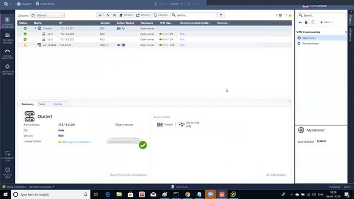Image resolution: width=354 pixels, height=199 pixels.
Task: Switch to the Errors tab
Action: click(59, 104)
